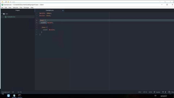Image resolution: width=174 pixels, height=98 pixels.
Task: Click the closing brace on line 10
Action: click(40, 35)
